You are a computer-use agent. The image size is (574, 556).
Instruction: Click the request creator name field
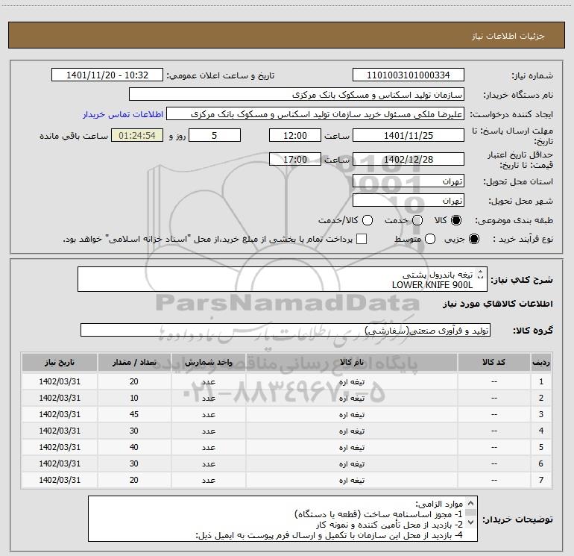coord(315,114)
